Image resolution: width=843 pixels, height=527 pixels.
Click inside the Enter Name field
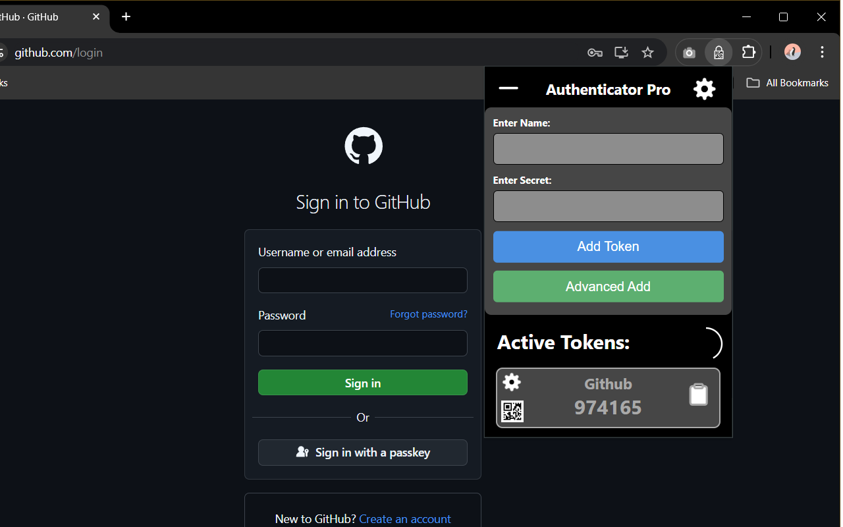click(x=607, y=149)
